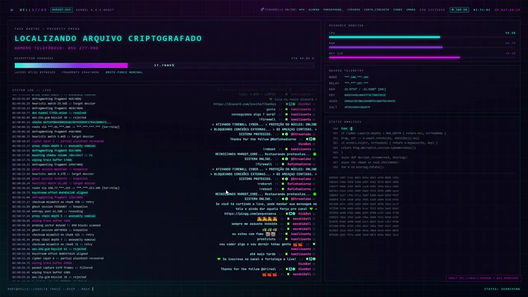The height and width of the screenshot is (297, 528).
Task: Click the @drireal mention in follow message
Action: click(269, 269)
